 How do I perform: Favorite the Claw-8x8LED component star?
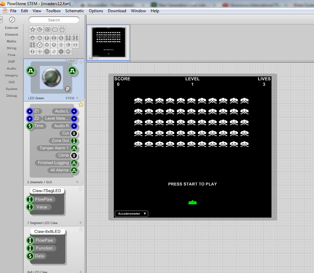point(81,229)
